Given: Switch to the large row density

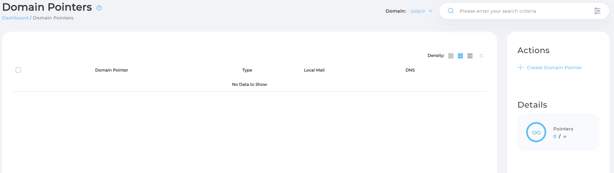Looking at the screenshot, I should tap(470, 56).
